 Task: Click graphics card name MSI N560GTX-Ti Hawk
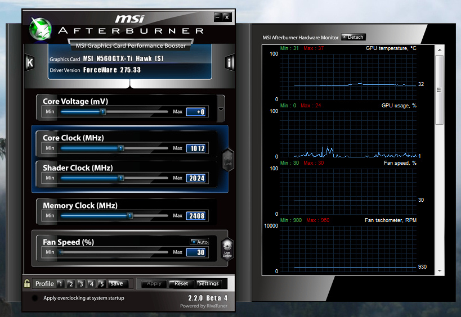(x=123, y=58)
